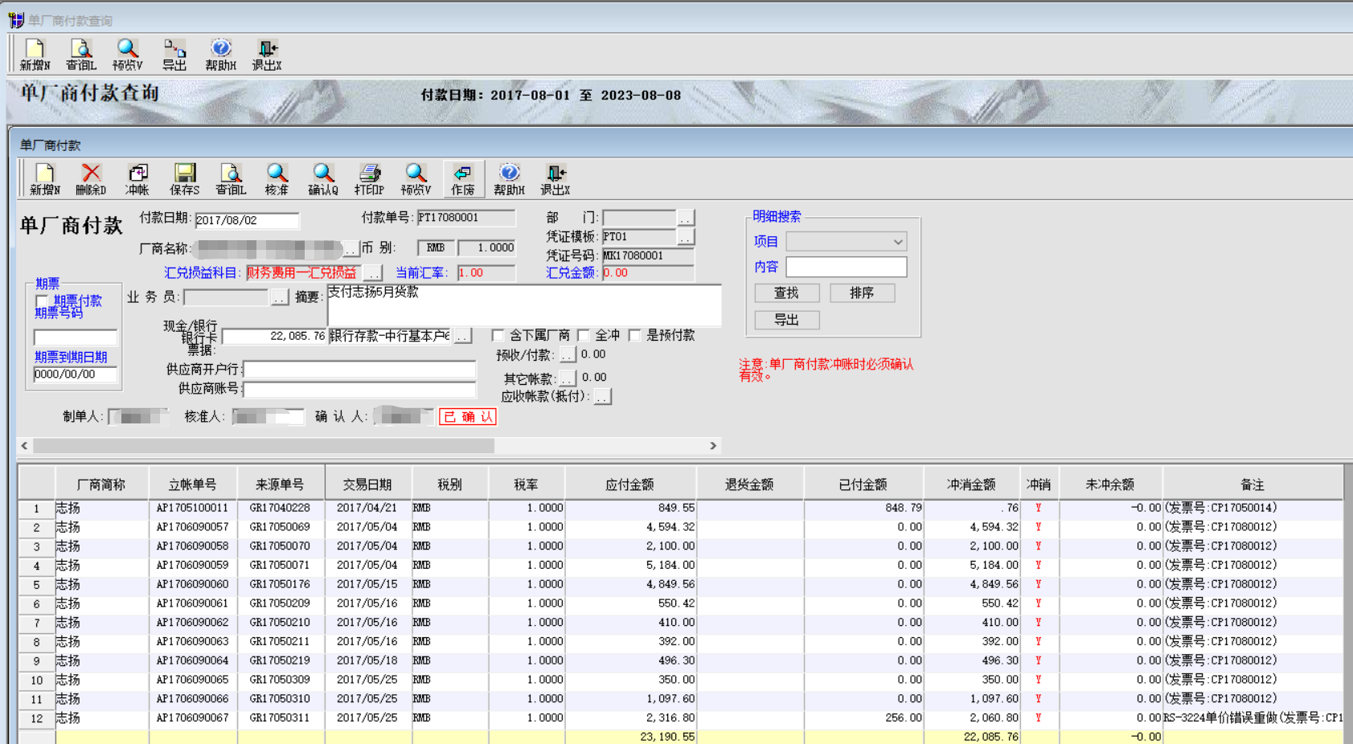Open the 其它帐款 lookup button
1353x744 pixels.
pos(568,378)
